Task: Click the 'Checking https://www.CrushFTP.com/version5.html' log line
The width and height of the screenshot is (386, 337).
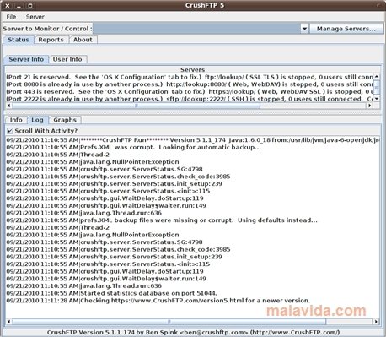Action: click(158, 301)
